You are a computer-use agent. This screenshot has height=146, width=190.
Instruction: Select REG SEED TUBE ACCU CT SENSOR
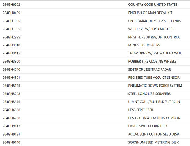point(154,77)
